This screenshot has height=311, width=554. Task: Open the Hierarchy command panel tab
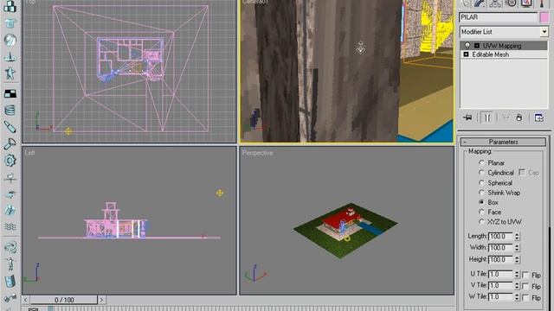point(495,3)
